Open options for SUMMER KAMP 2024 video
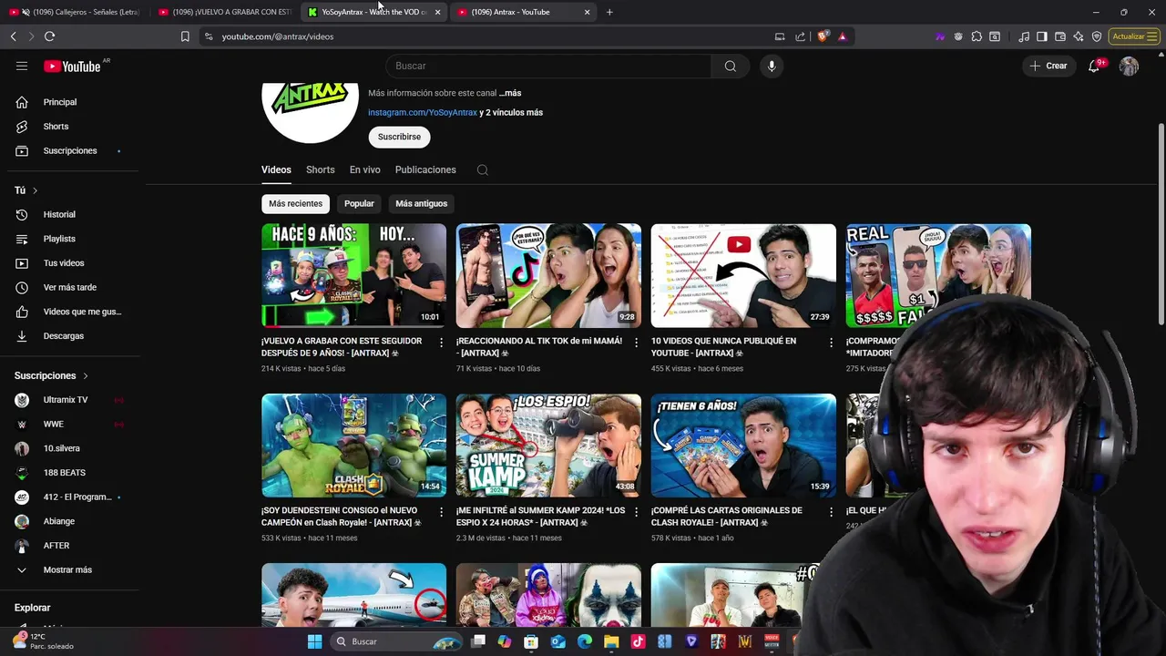Viewport: 1166px width, 656px height. (637, 512)
